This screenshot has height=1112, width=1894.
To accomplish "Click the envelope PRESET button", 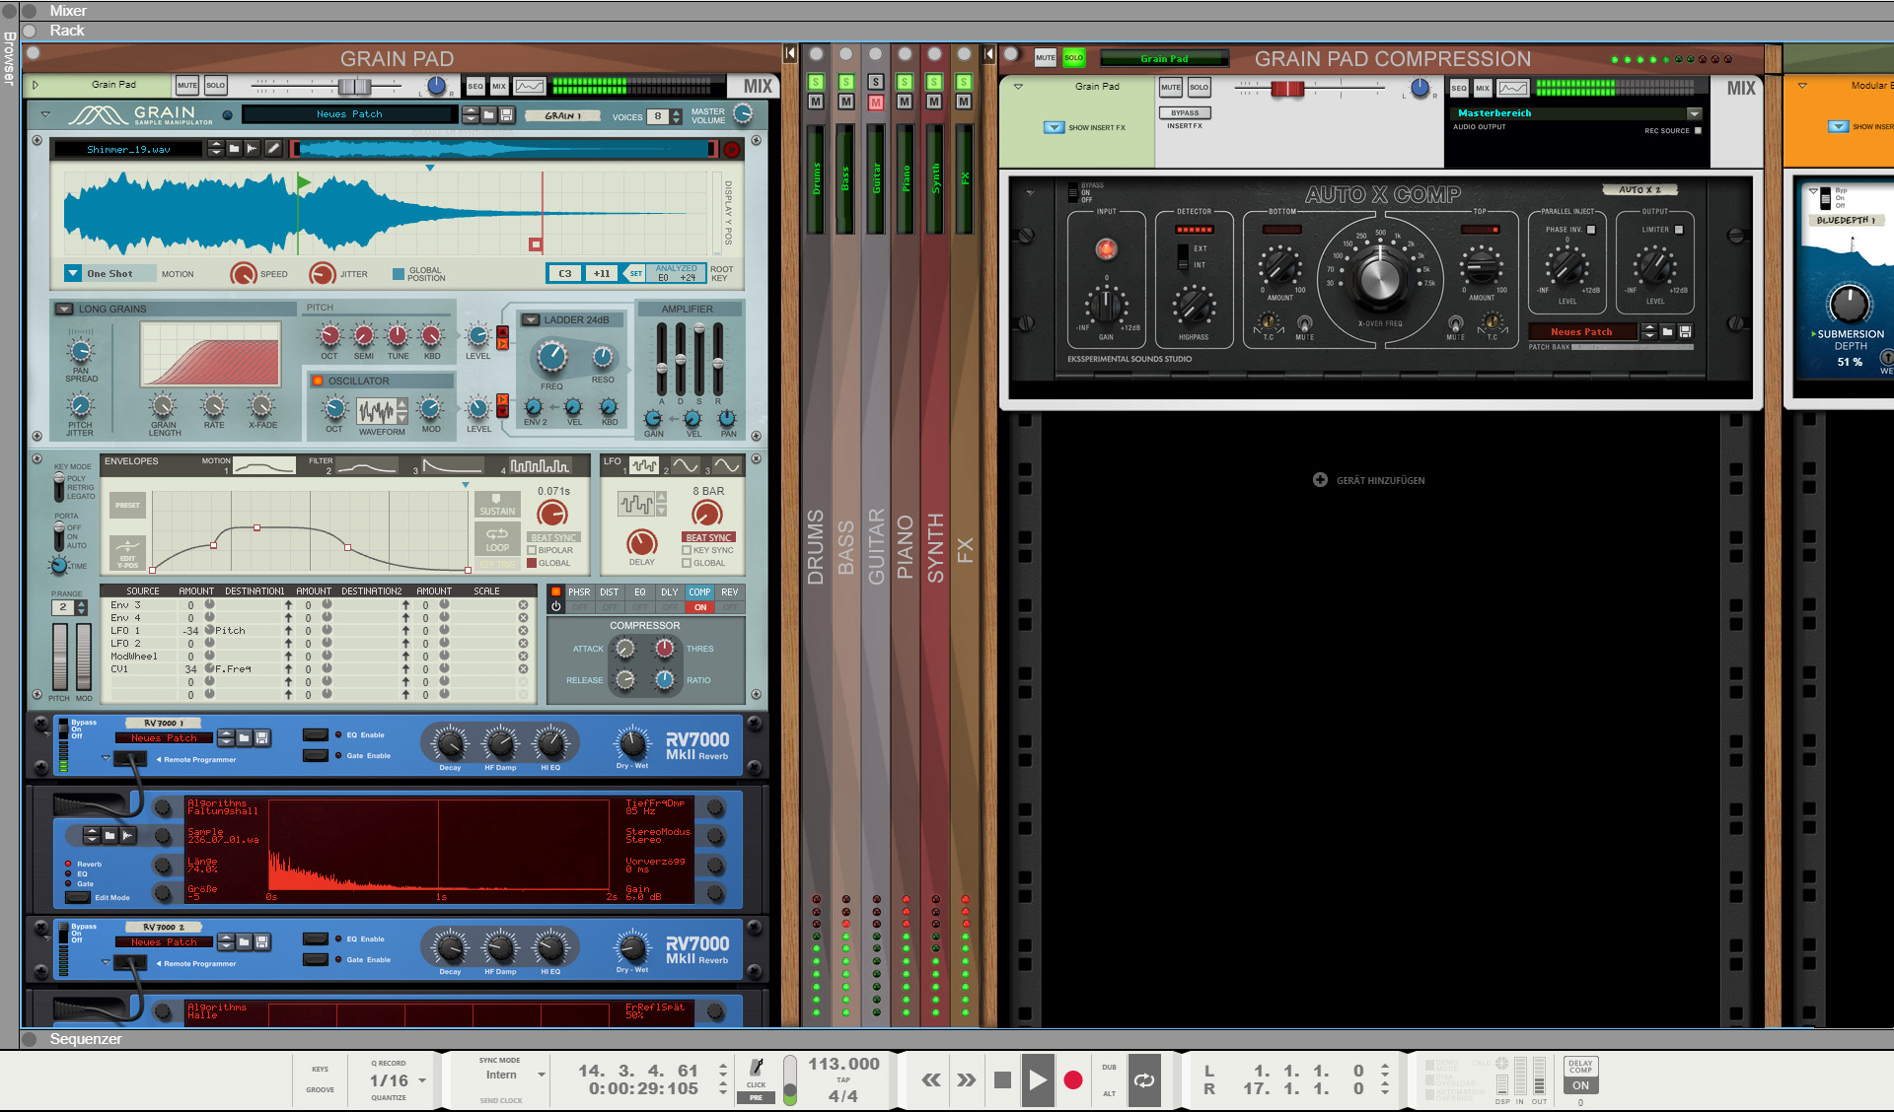I will pos(127,505).
